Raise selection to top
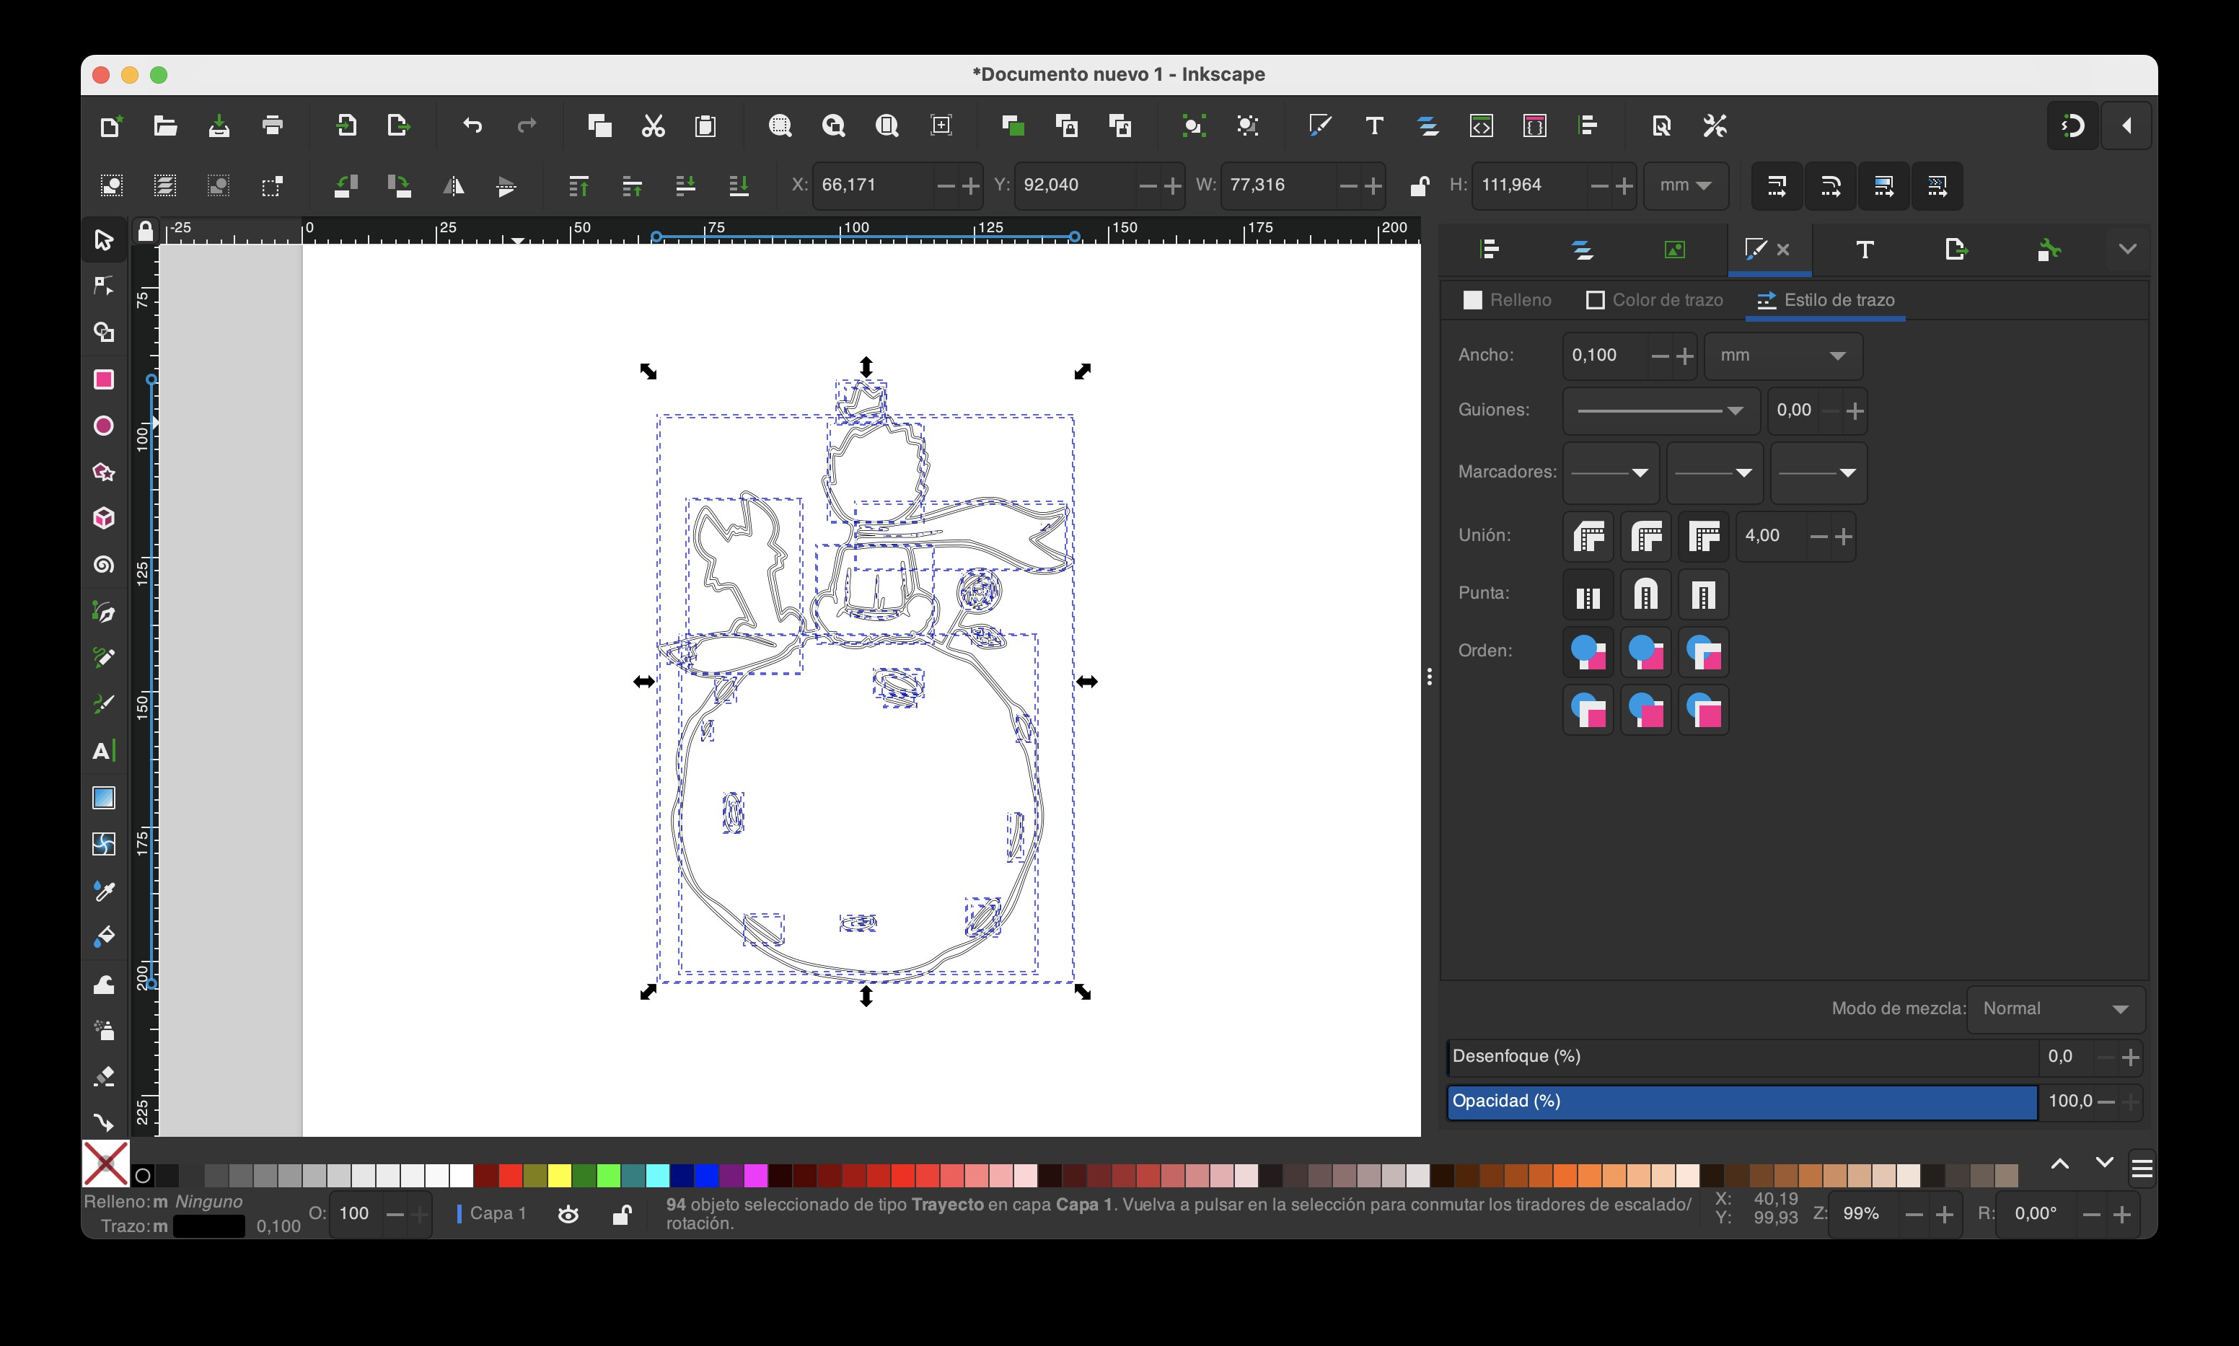This screenshot has height=1346, width=2239. [x=578, y=186]
